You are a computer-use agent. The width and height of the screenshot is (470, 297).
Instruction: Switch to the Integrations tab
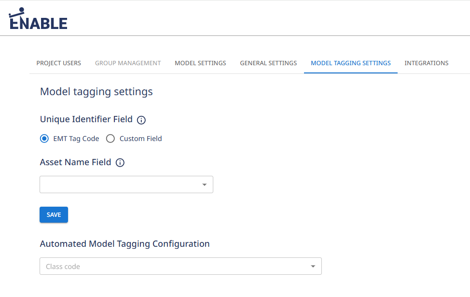pos(427,63)
